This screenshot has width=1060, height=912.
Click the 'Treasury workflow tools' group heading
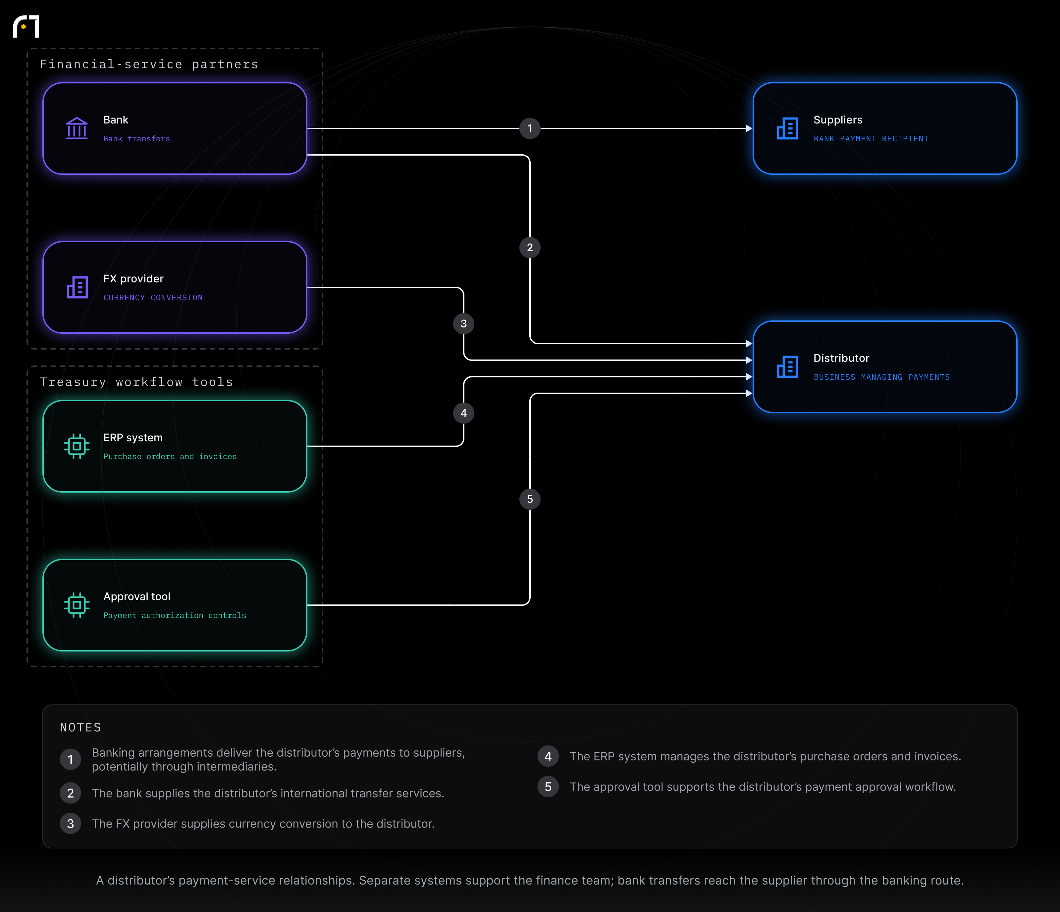tap(136, 382)
